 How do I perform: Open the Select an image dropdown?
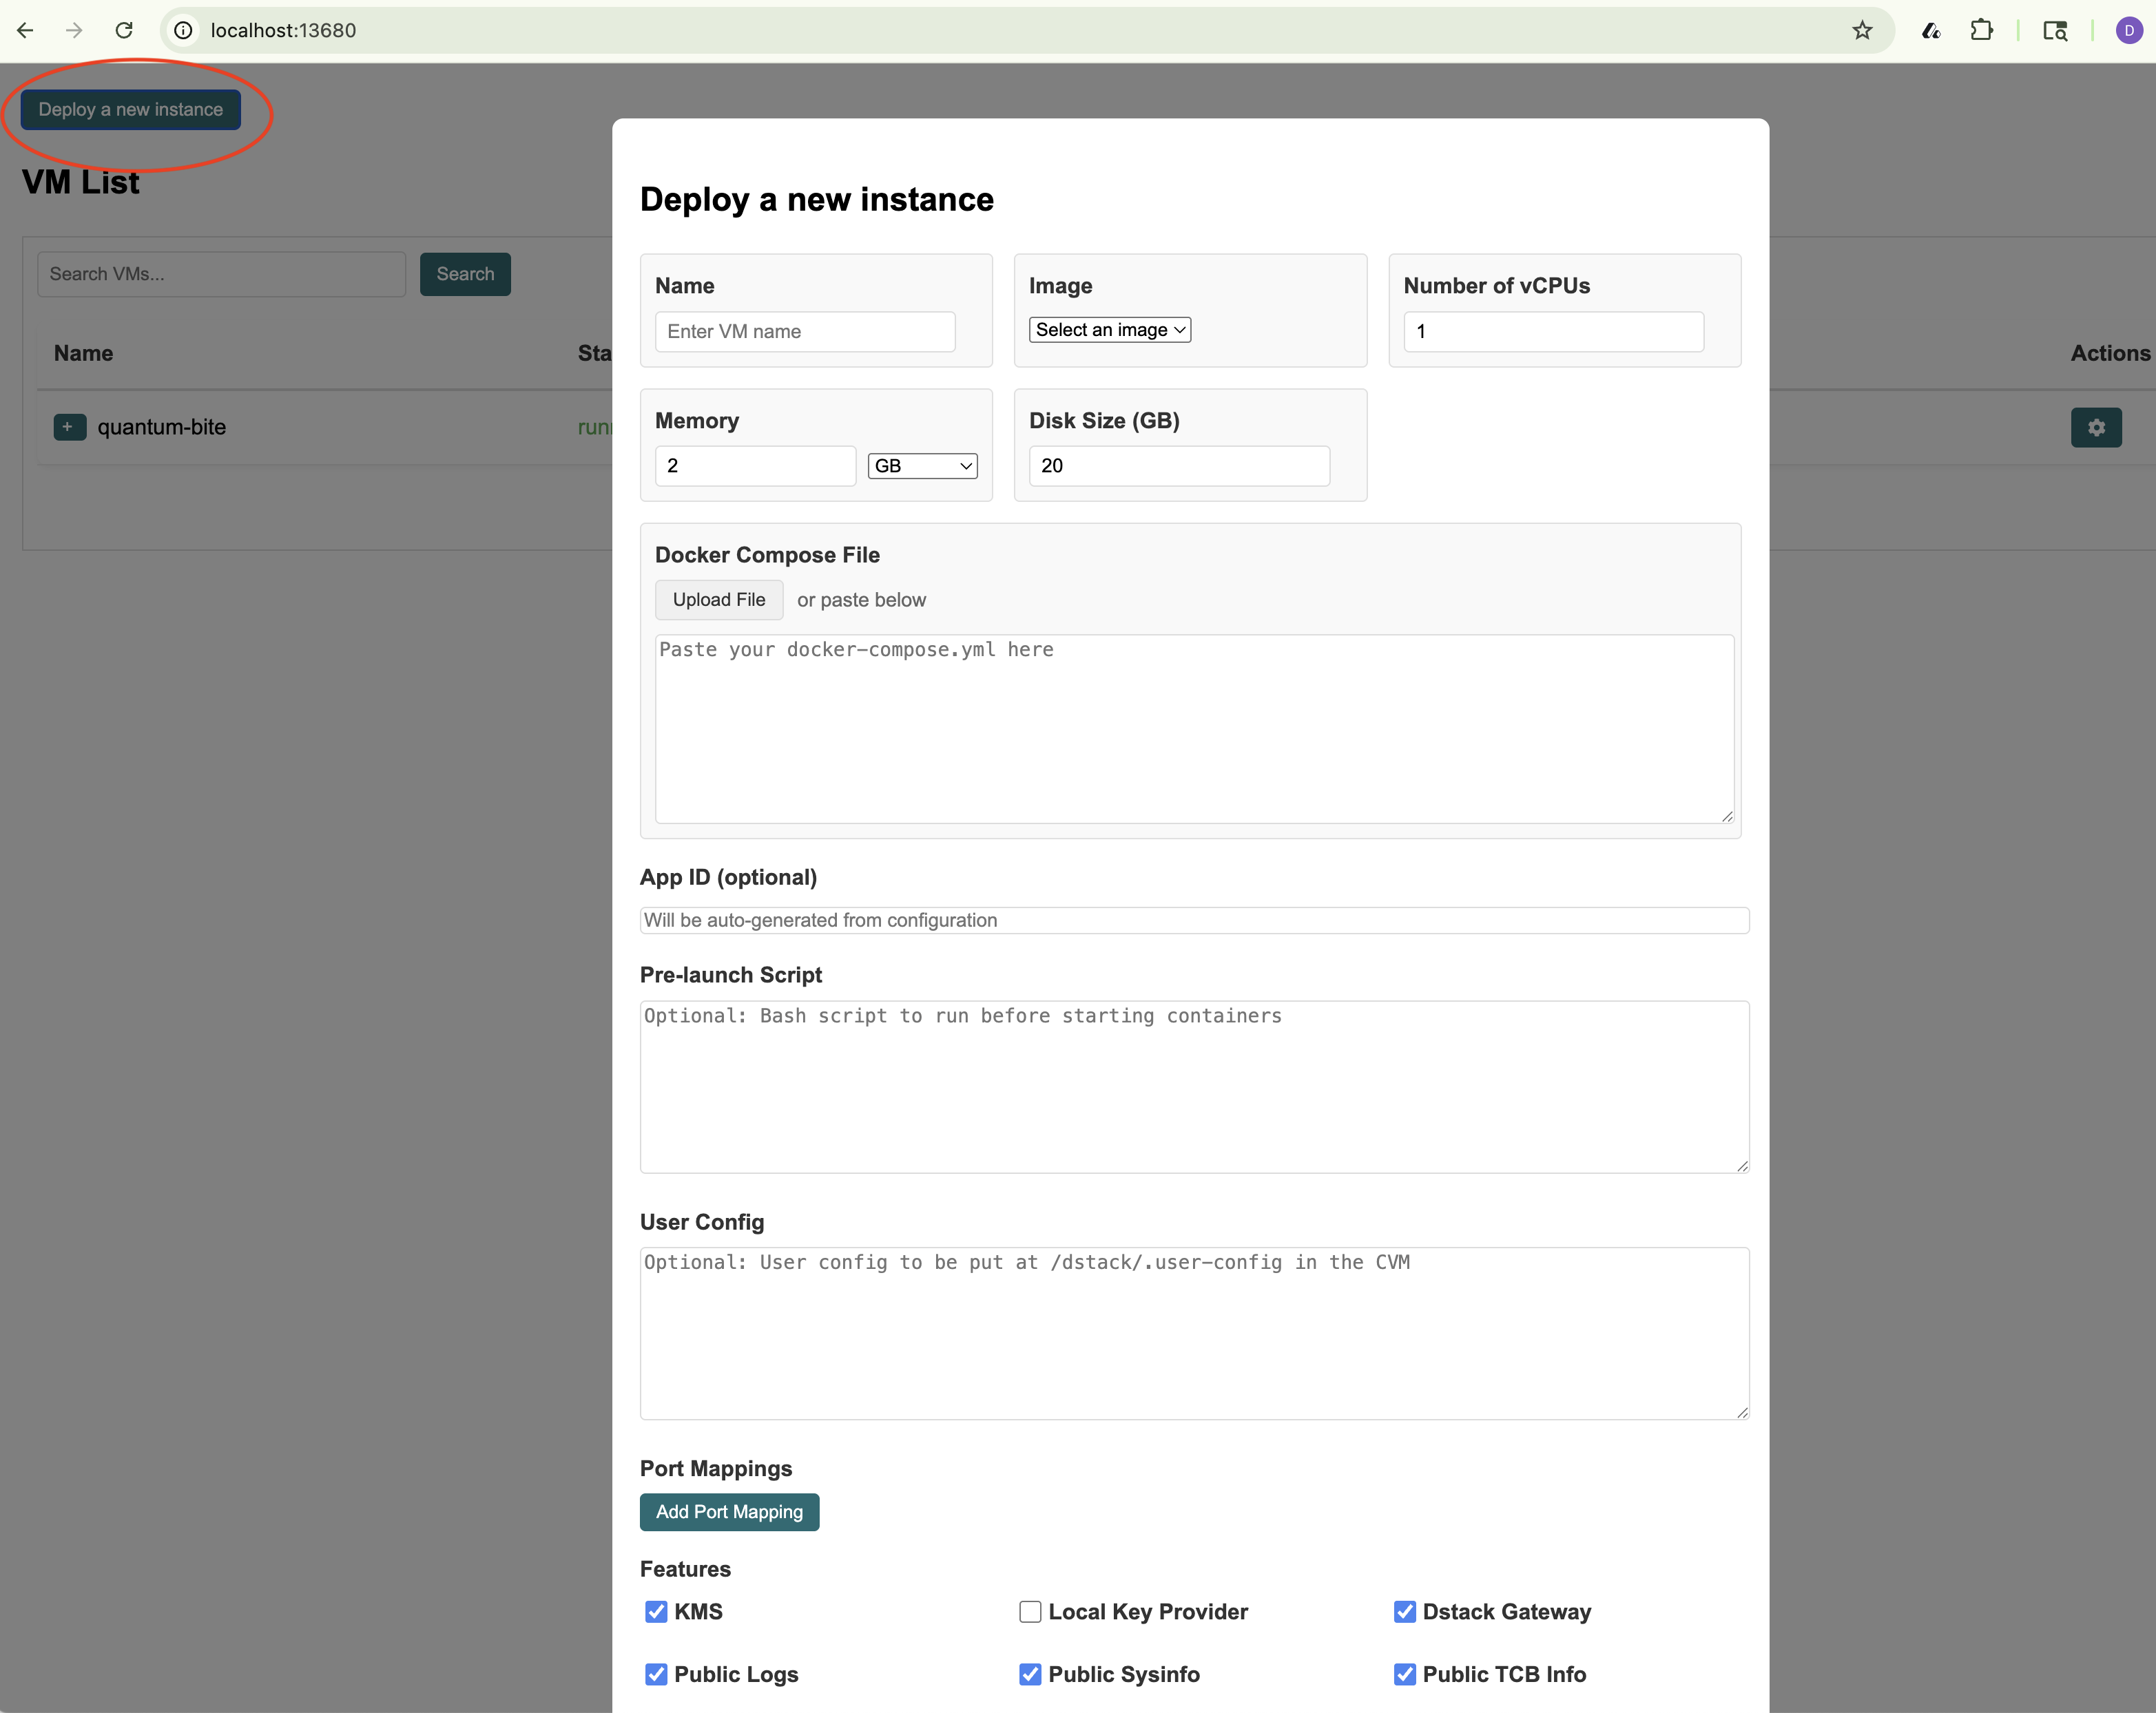(x=1109, y=329)
